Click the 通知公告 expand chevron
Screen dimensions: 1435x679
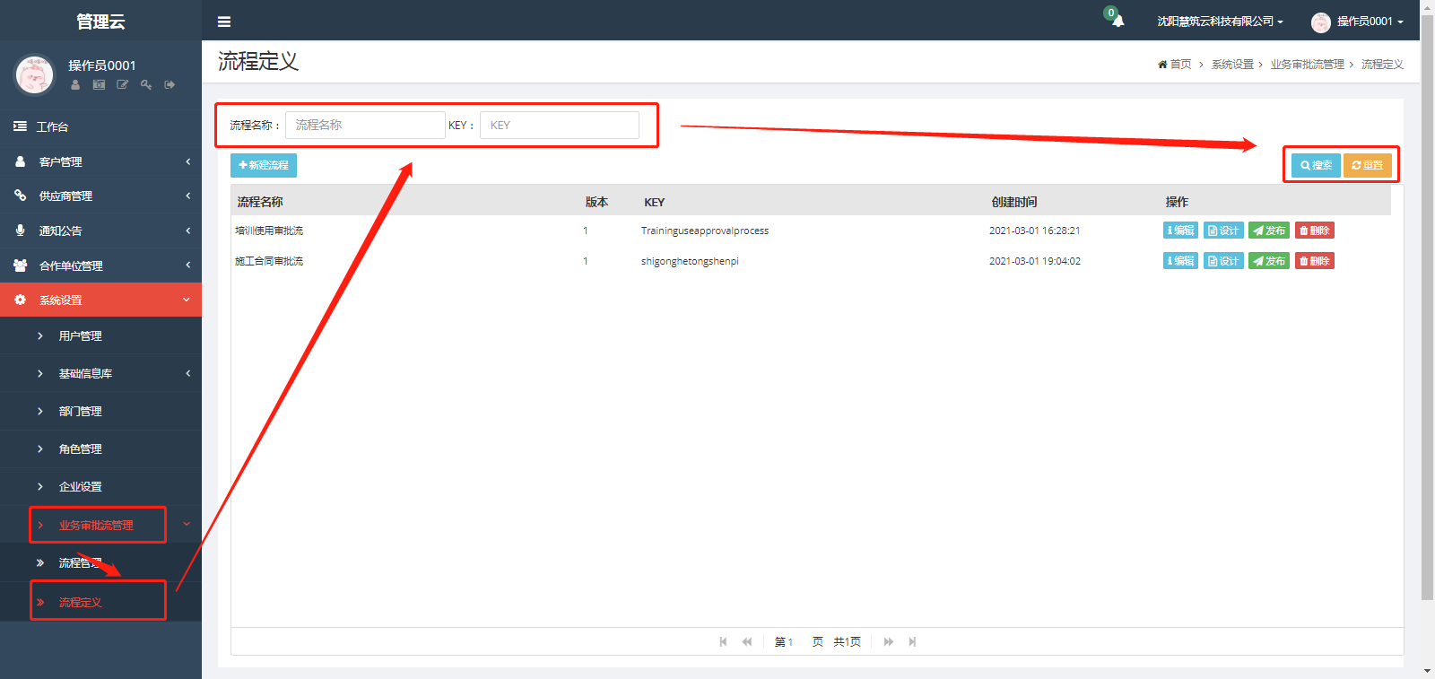pyautogui.click(x=187, y=231)
